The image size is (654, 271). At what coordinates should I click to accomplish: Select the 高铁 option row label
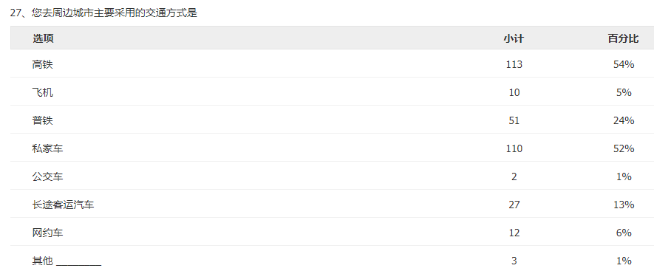(x=43, y=65)
